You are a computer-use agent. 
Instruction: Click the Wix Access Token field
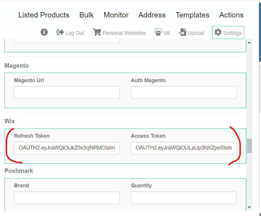pos(184,148)
